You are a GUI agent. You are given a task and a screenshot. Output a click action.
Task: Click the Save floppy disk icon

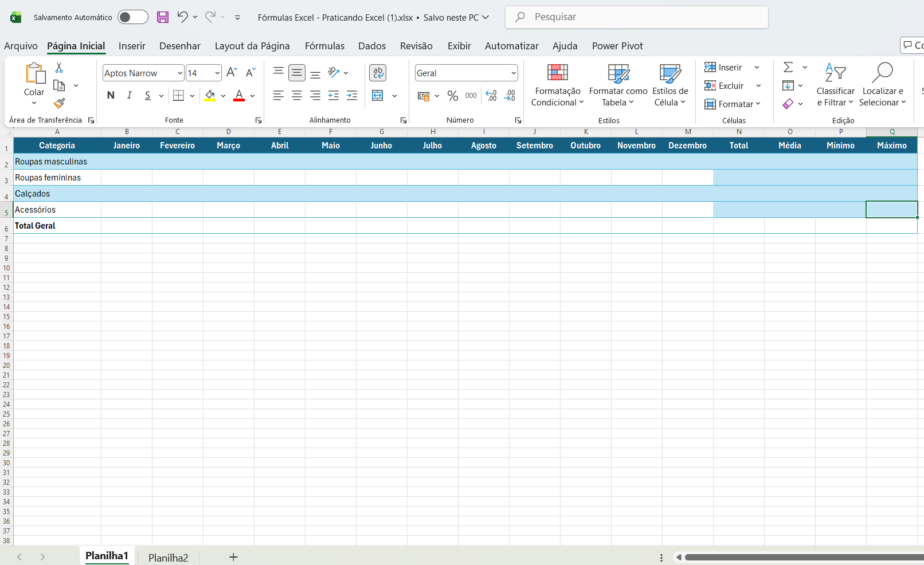coord(163,17)
